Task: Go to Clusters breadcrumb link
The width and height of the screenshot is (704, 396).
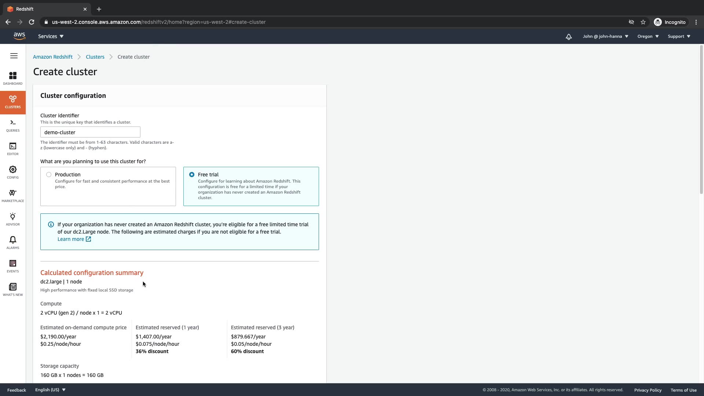Action: pyautogui.click(x=95, y=57)
